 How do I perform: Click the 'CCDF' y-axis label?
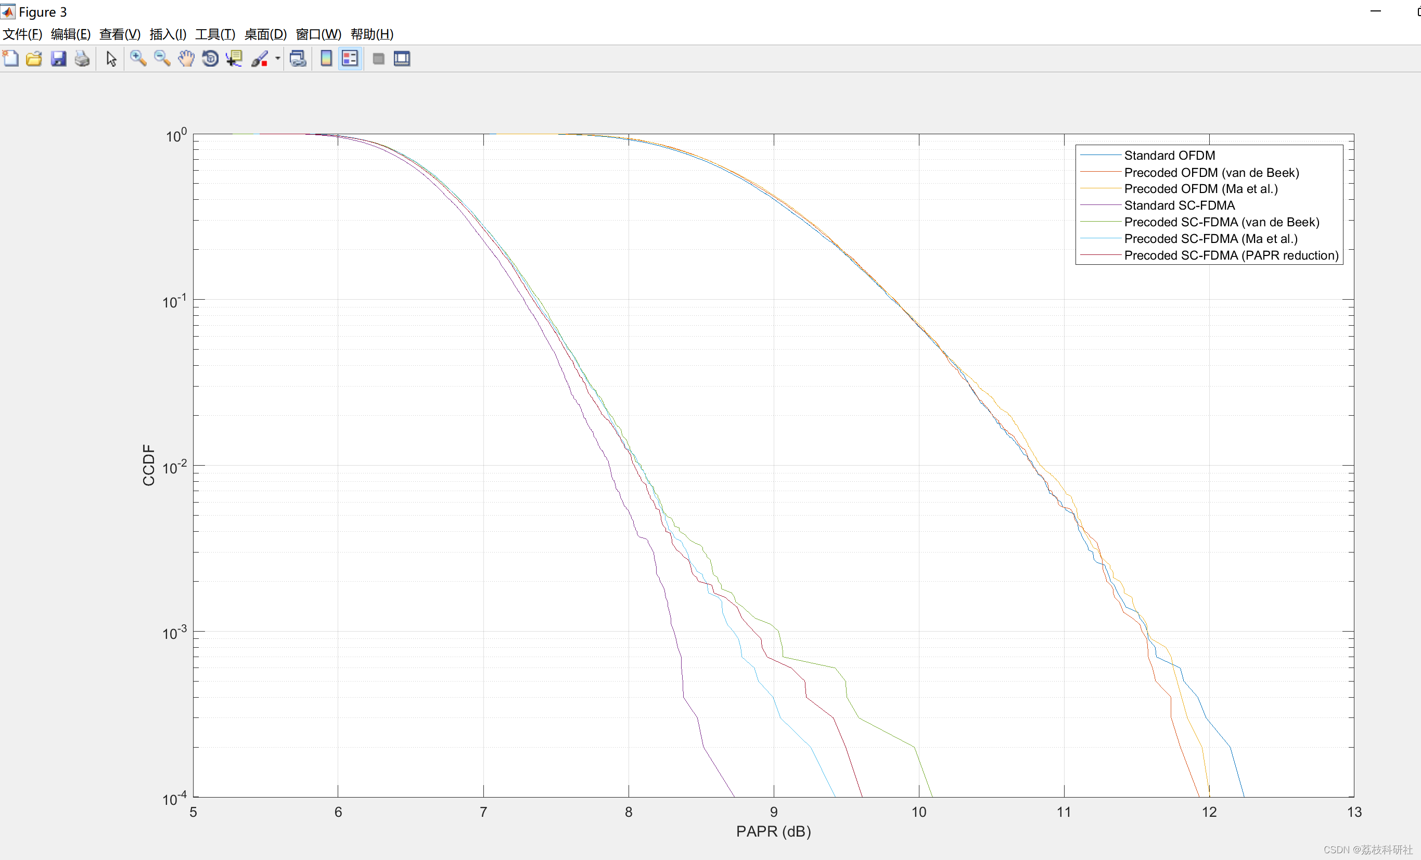(149, 465)
